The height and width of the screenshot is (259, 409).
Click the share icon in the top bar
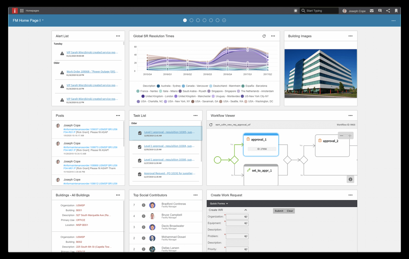[x=388, y=10]
